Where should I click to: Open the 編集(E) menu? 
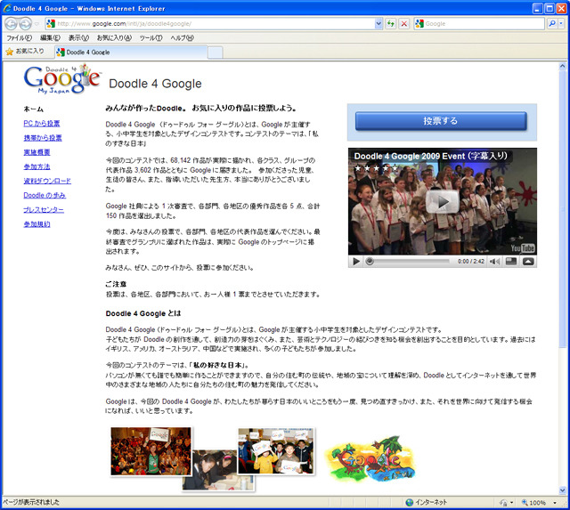click(50, 37)
